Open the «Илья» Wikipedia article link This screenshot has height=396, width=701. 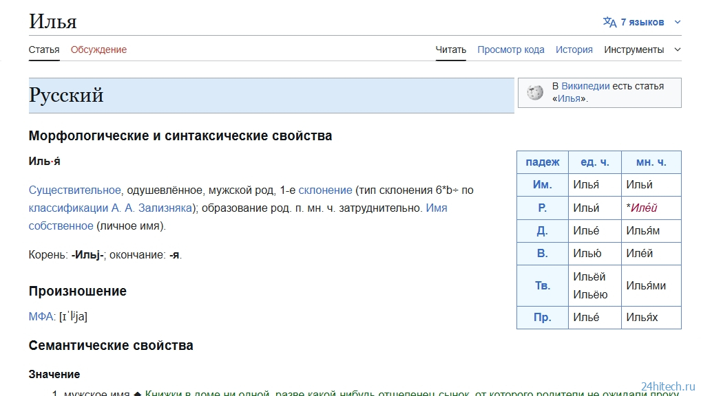click(569, 98)
